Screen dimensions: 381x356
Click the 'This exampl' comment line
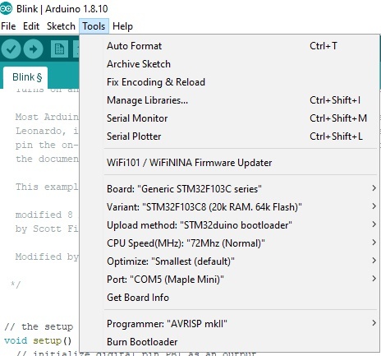click(47, 187)
